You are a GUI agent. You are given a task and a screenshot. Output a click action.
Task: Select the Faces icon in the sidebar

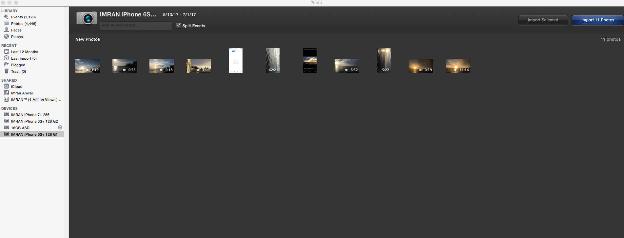click(6, 30)
